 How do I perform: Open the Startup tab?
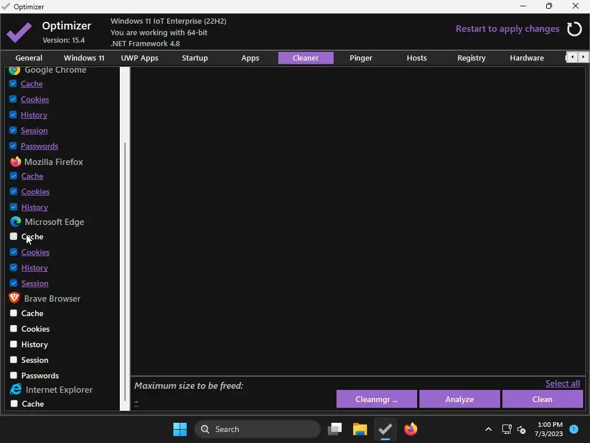[195, 58]
